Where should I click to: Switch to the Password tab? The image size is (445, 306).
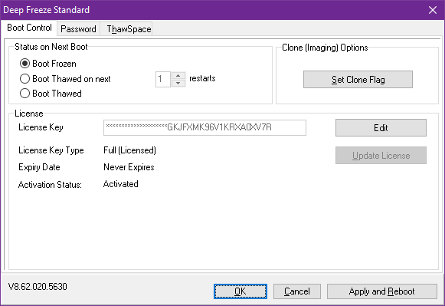(78, 29)
